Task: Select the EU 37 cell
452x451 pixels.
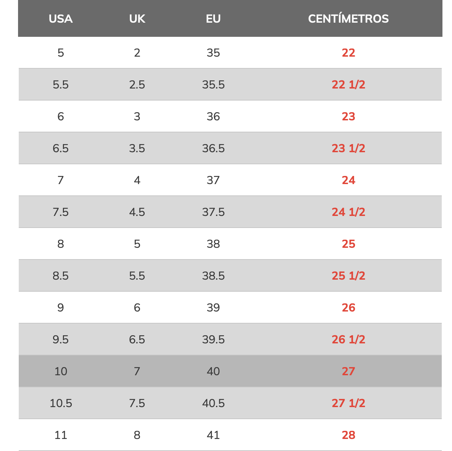Action: point(213,180)
